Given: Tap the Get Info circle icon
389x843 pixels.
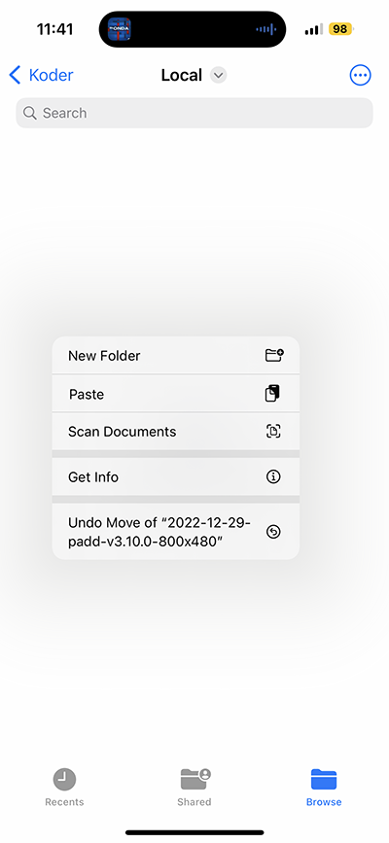Looking at the screenshot, I should point(273,476).
